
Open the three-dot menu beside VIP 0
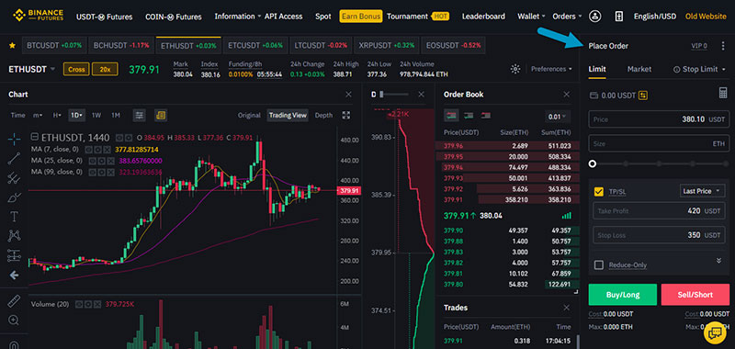[x=722, y=46]
